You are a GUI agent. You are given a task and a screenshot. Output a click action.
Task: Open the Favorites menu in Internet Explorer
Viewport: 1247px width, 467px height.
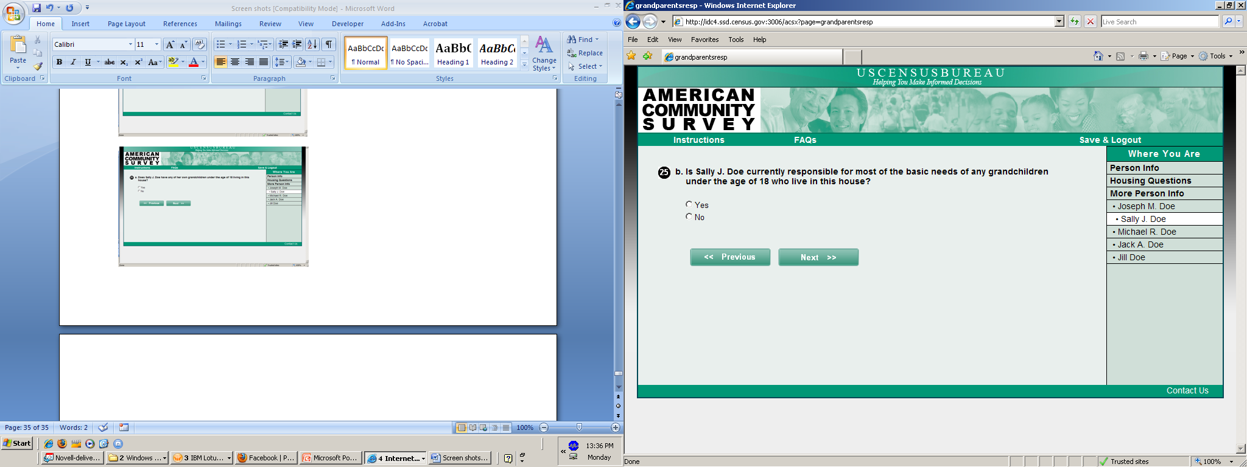click(705, 40)
